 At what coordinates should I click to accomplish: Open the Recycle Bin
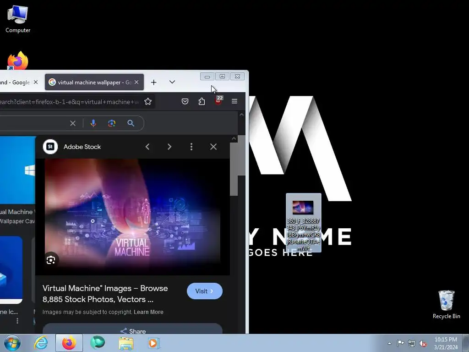pos(446,304)
